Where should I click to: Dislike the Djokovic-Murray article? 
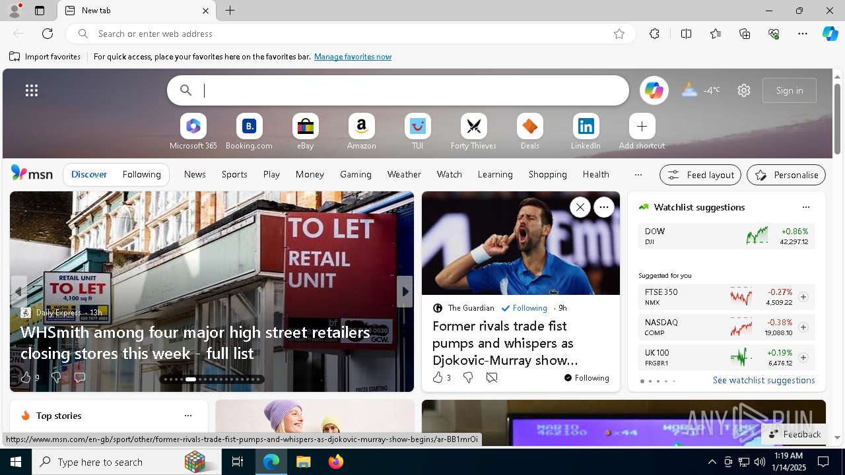click(468, 377)
